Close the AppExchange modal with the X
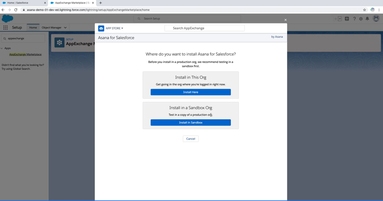This screenshot has width=383, height=201. 285,20
